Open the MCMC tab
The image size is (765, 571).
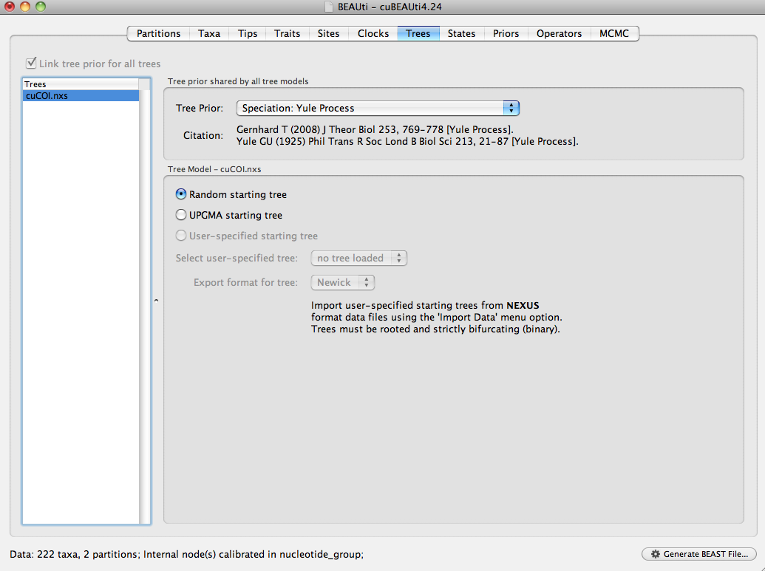click(x=614, y=34)
